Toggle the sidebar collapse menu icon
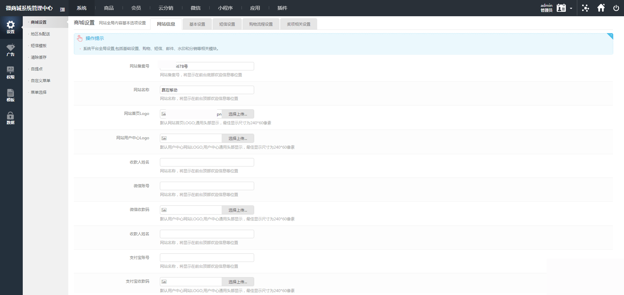 tap(62, 9)
